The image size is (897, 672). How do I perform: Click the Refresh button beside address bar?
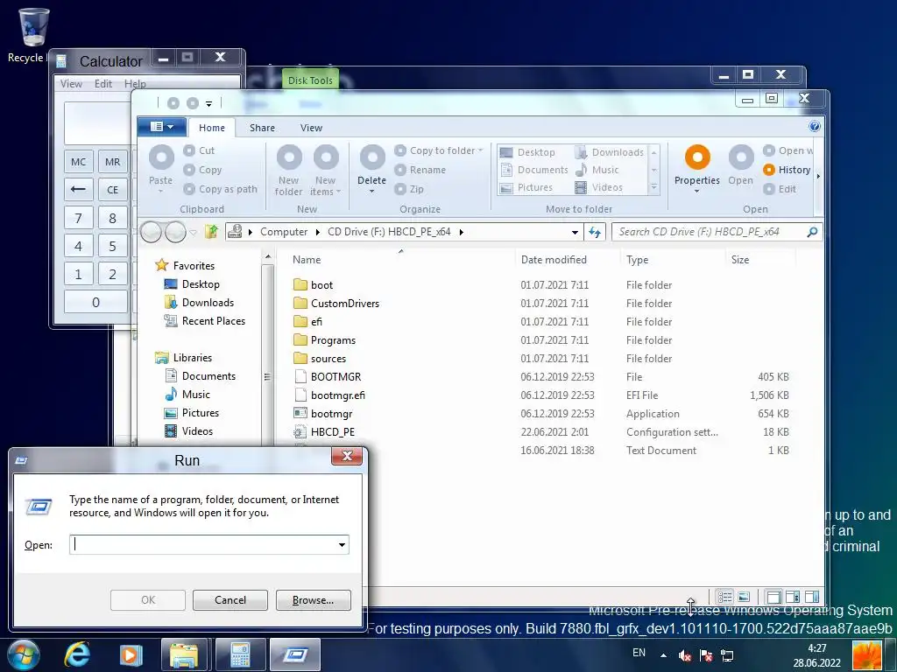click(x=595, y=232)
